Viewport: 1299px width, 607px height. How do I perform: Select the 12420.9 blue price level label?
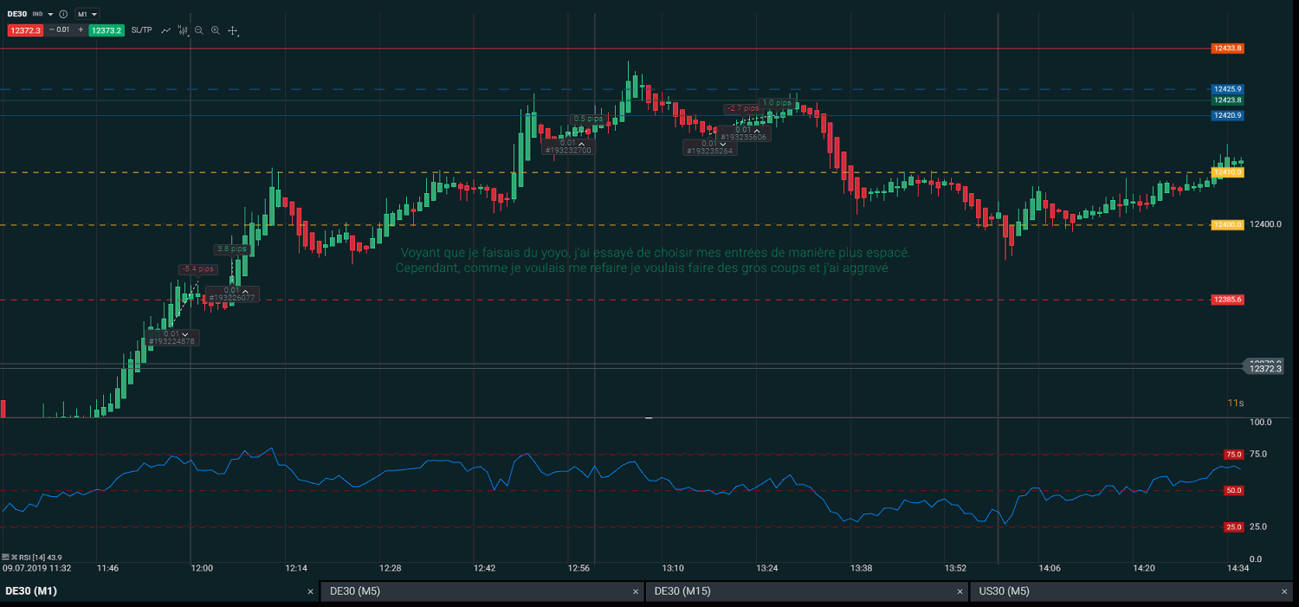pos(1228,115)
